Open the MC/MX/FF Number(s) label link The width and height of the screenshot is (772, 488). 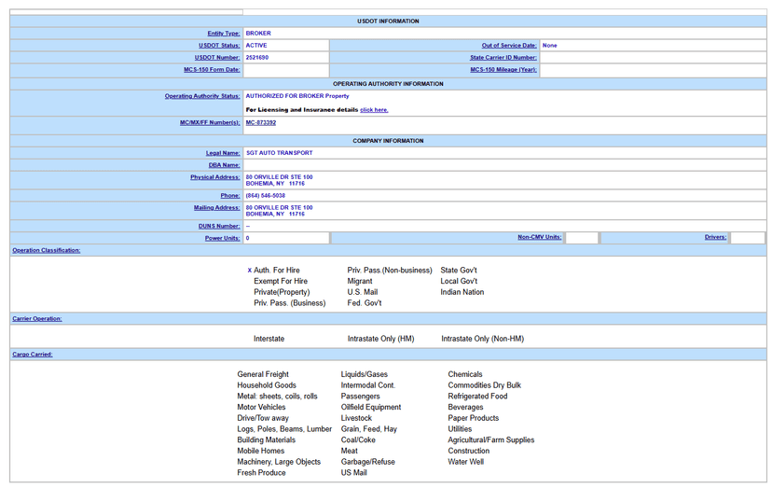click(x=210, y=123)
